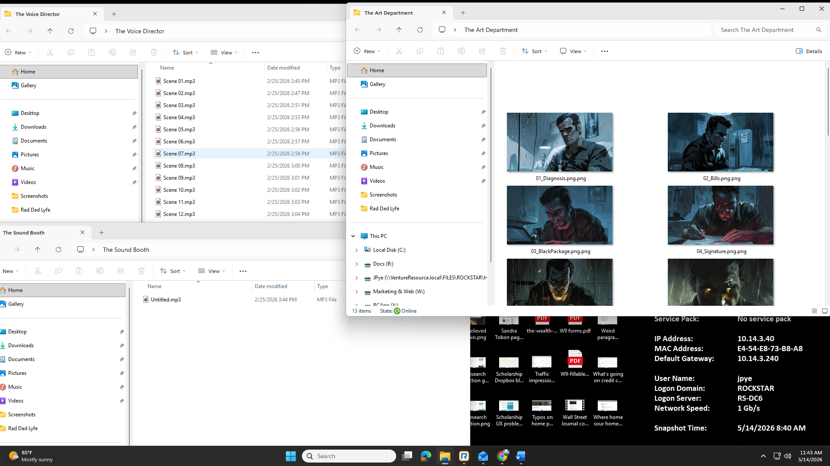Go up one level in The Art Department
830x466 pixels.
tap(399, 30)
